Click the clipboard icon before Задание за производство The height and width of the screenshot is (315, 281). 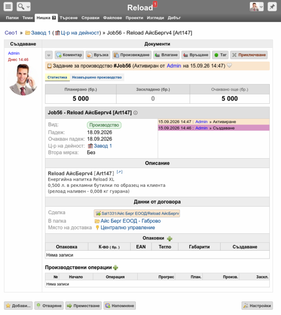(x=49, y=66)
